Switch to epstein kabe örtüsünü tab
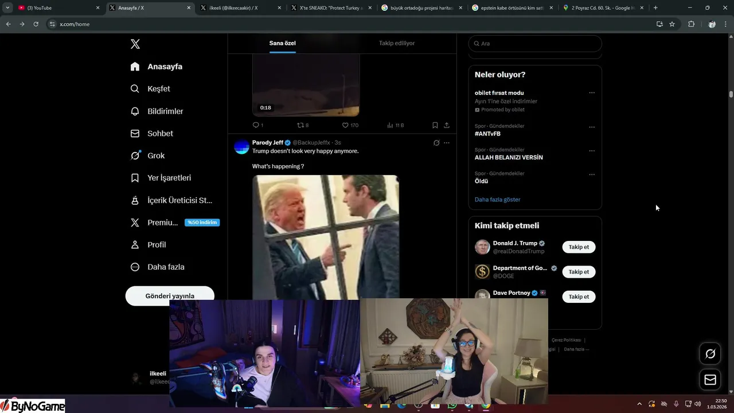 click(514, 8)
